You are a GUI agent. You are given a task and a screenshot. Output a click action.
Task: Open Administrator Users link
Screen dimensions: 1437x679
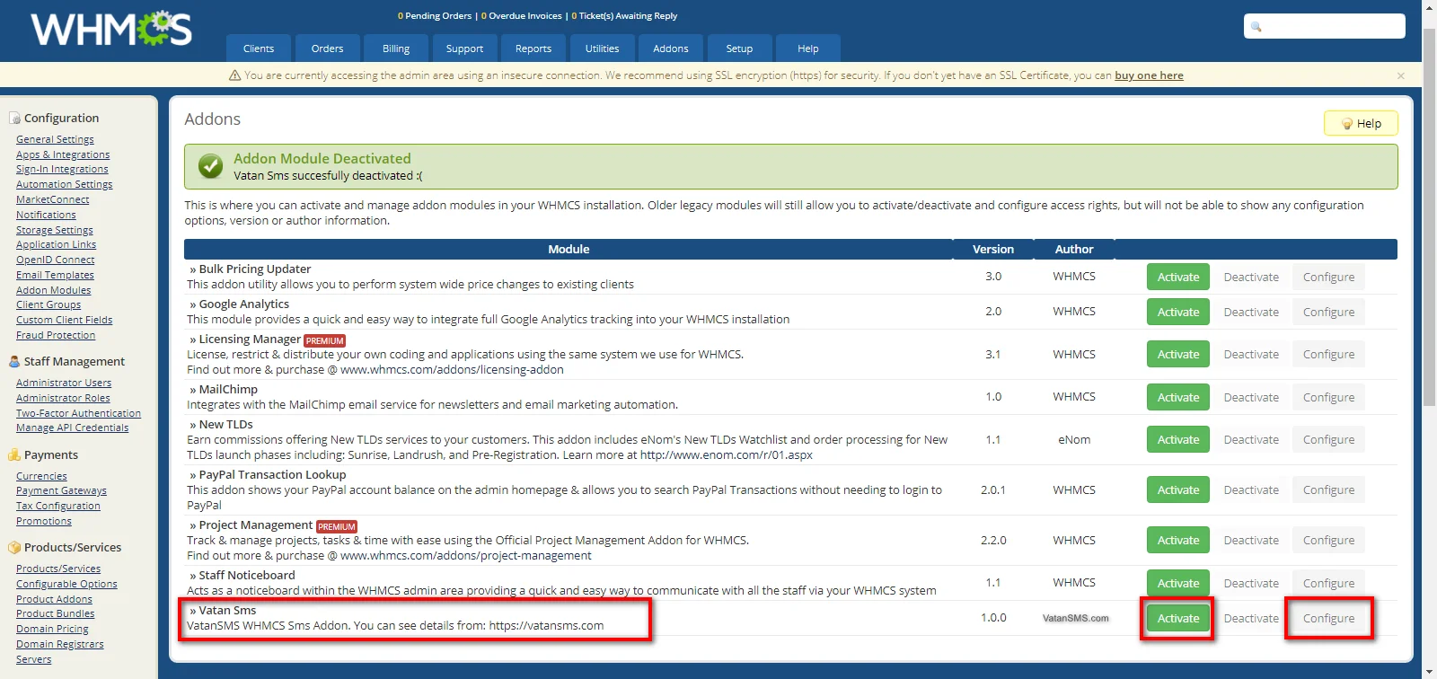point(64,383)
